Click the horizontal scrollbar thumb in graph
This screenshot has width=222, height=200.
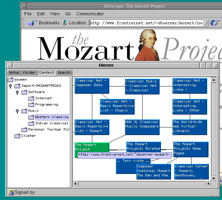pos(142,184)
